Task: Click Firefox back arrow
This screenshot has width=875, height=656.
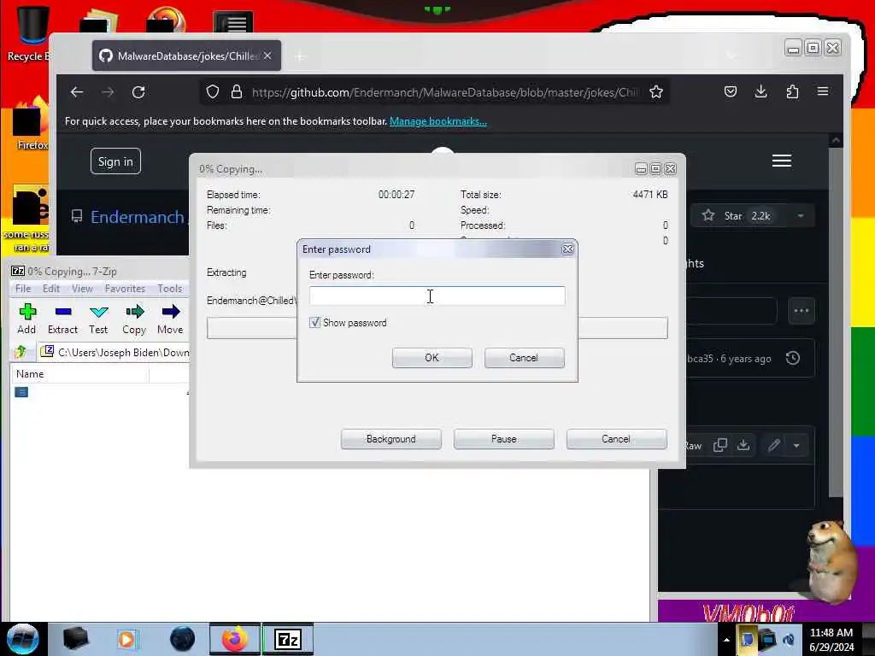Action: click(x=77, y=92)
